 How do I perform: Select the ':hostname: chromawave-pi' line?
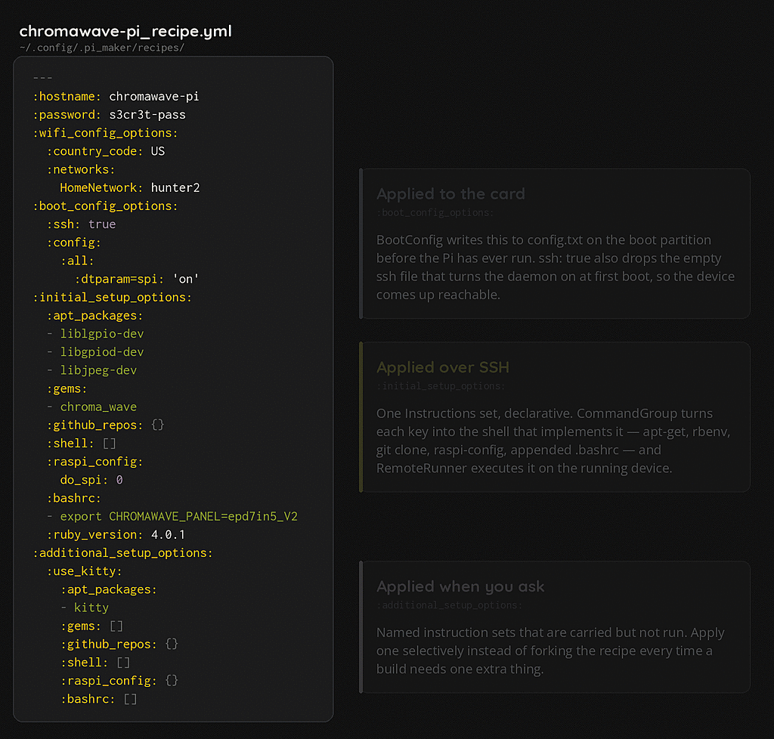coord(116,96)
